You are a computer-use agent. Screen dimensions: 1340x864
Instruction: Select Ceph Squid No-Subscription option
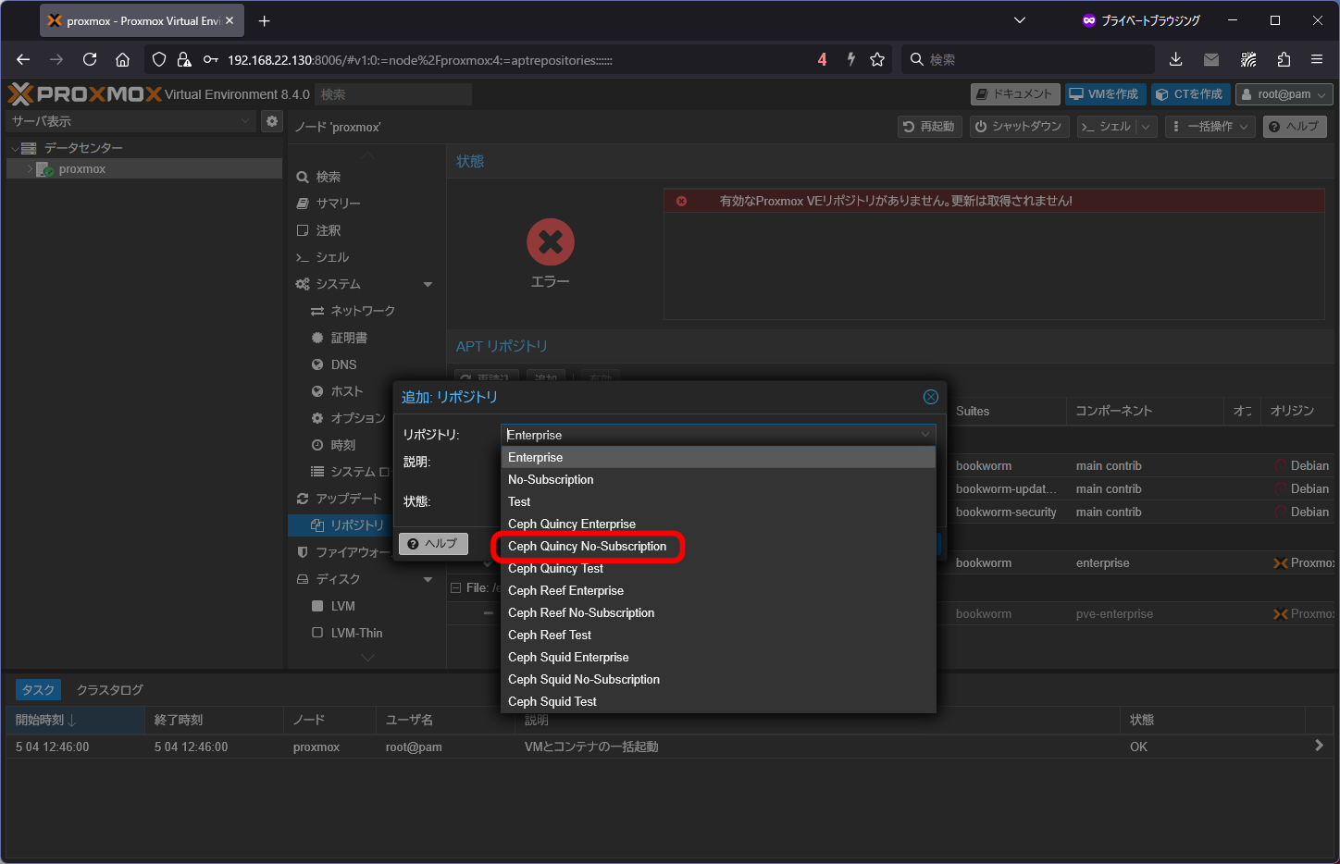tap(718, 680)
